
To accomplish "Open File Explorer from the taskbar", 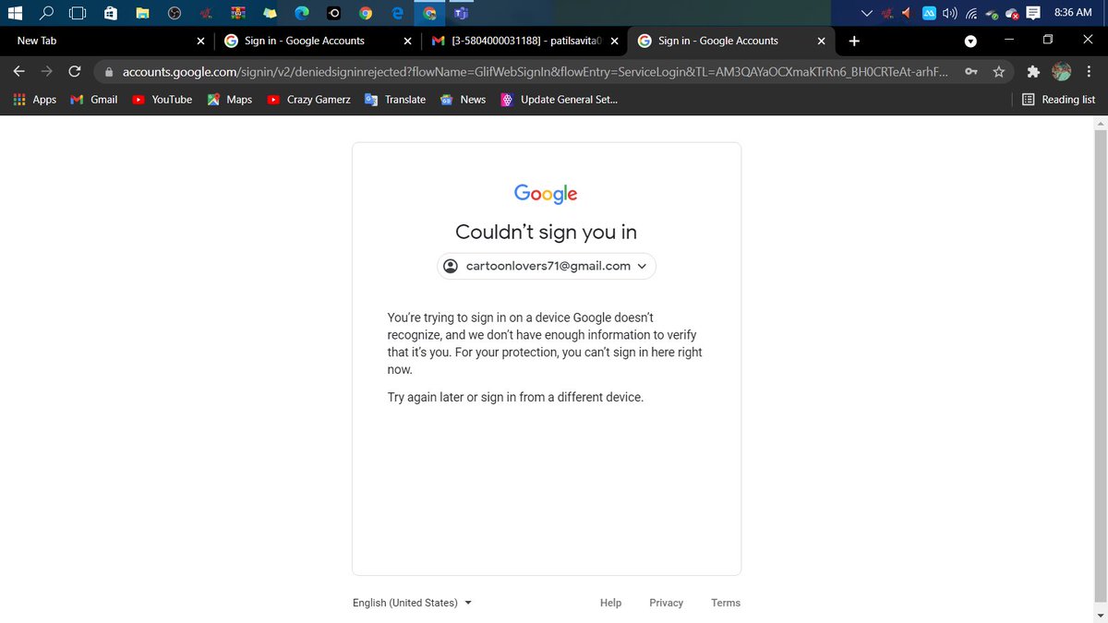I will click(x=142, y=13).
